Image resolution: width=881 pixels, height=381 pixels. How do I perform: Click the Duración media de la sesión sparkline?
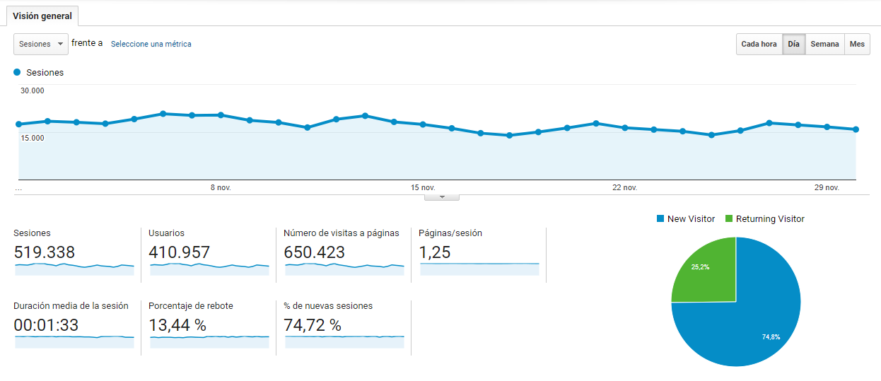[x=74, y=341]
